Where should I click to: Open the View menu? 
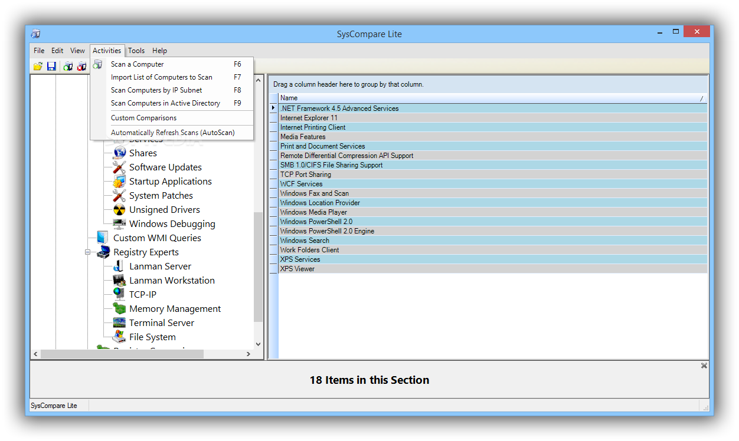click(x=77, y=51)
